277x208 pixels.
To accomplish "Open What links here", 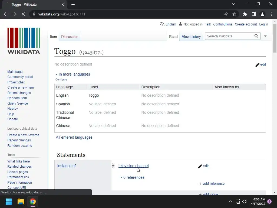I will coord(19,161).
